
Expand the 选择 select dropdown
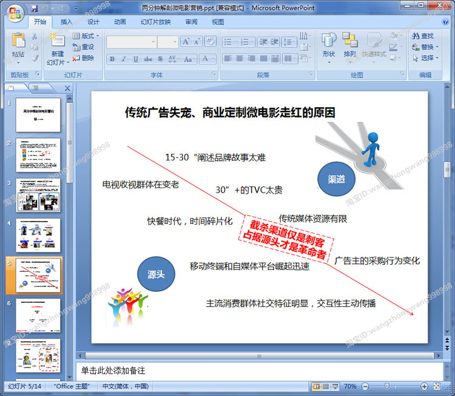point(425,58)
